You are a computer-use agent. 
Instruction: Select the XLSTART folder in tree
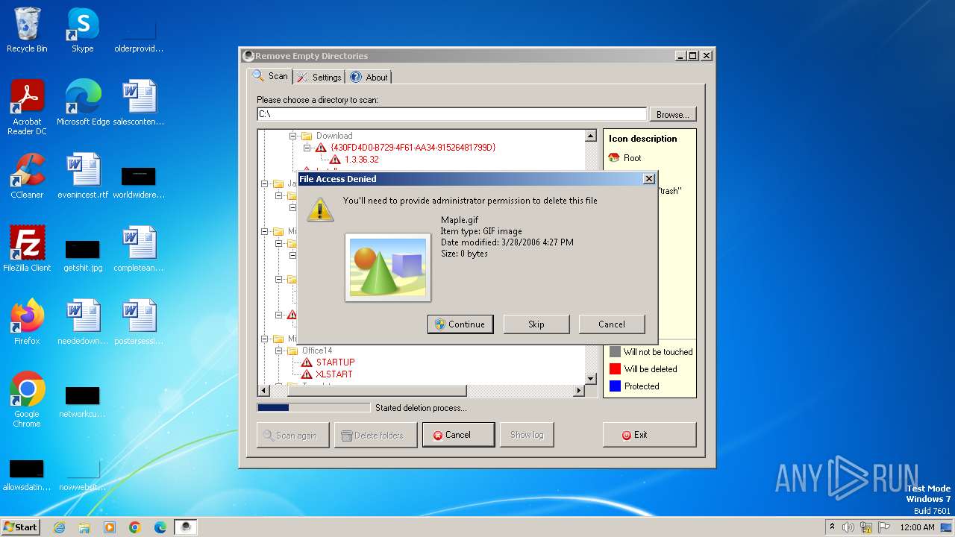[334, 374]
